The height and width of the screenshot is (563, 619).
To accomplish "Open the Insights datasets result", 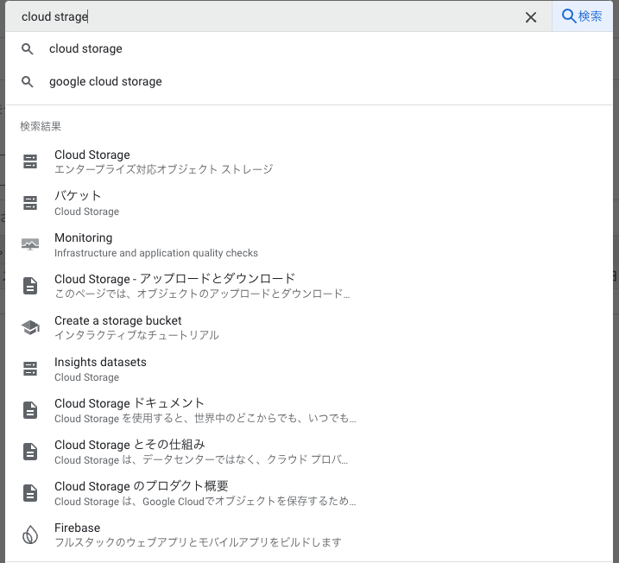I will 309,370.
